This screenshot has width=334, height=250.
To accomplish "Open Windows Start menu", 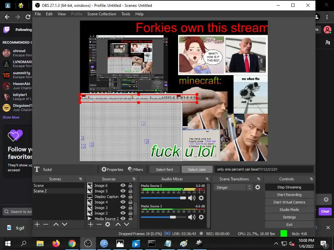I will coord(8,243).
